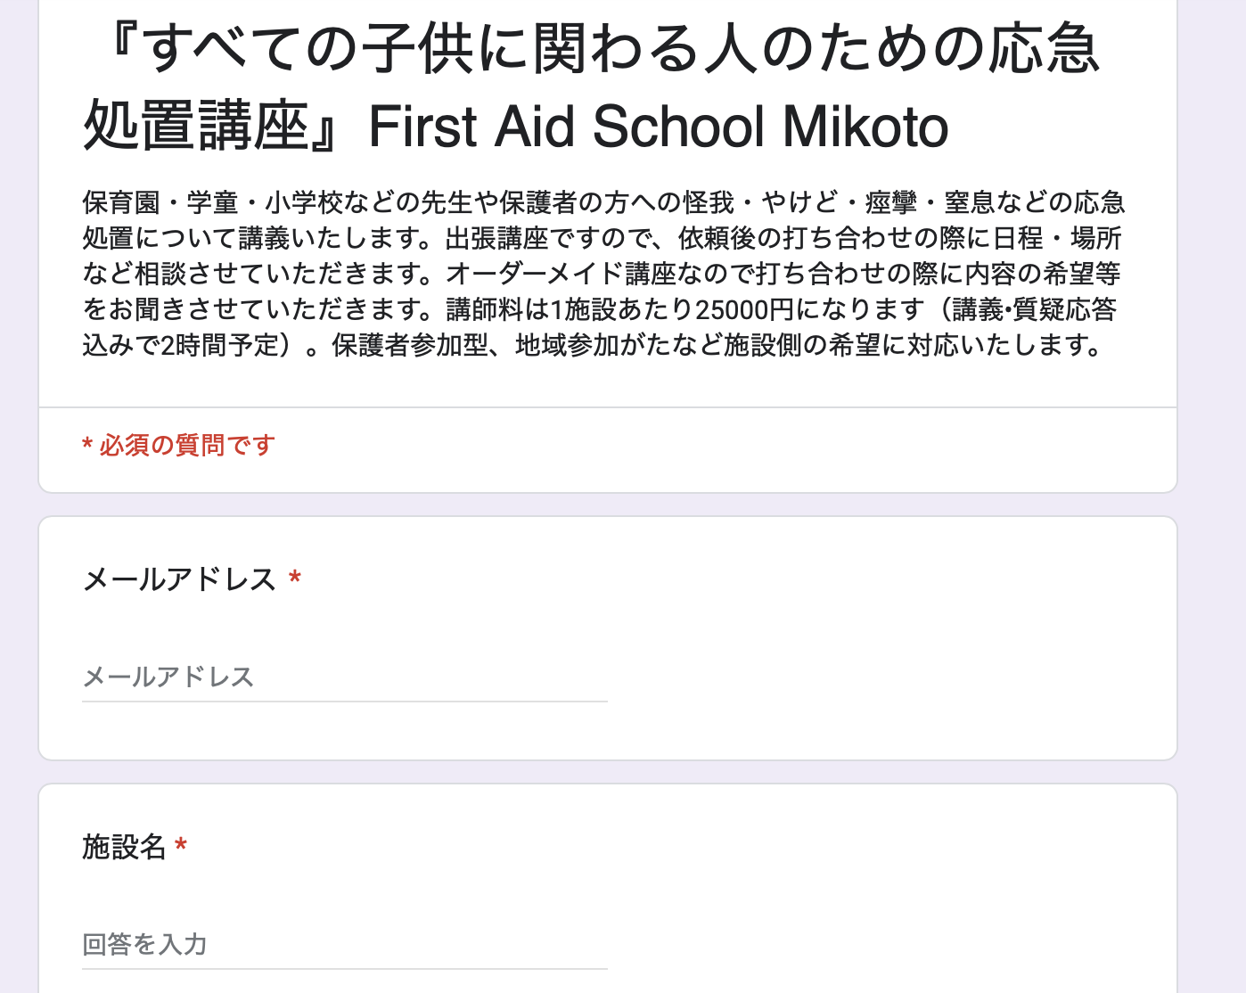The width and height of the screenshot is (1246, 993).
Task: Focus the 施設名 answer field
Action: point(344,945)
